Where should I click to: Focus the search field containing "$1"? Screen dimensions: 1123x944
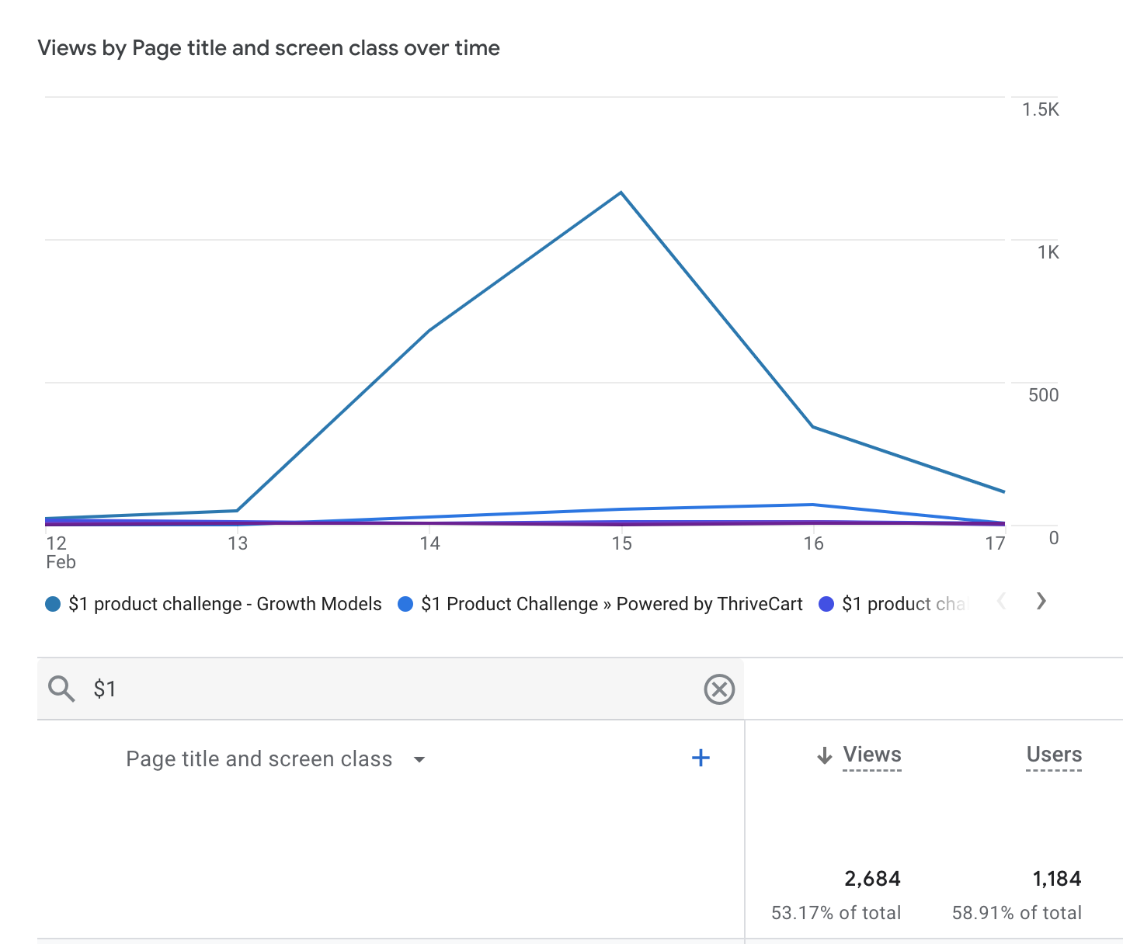[x=388, y=689]
